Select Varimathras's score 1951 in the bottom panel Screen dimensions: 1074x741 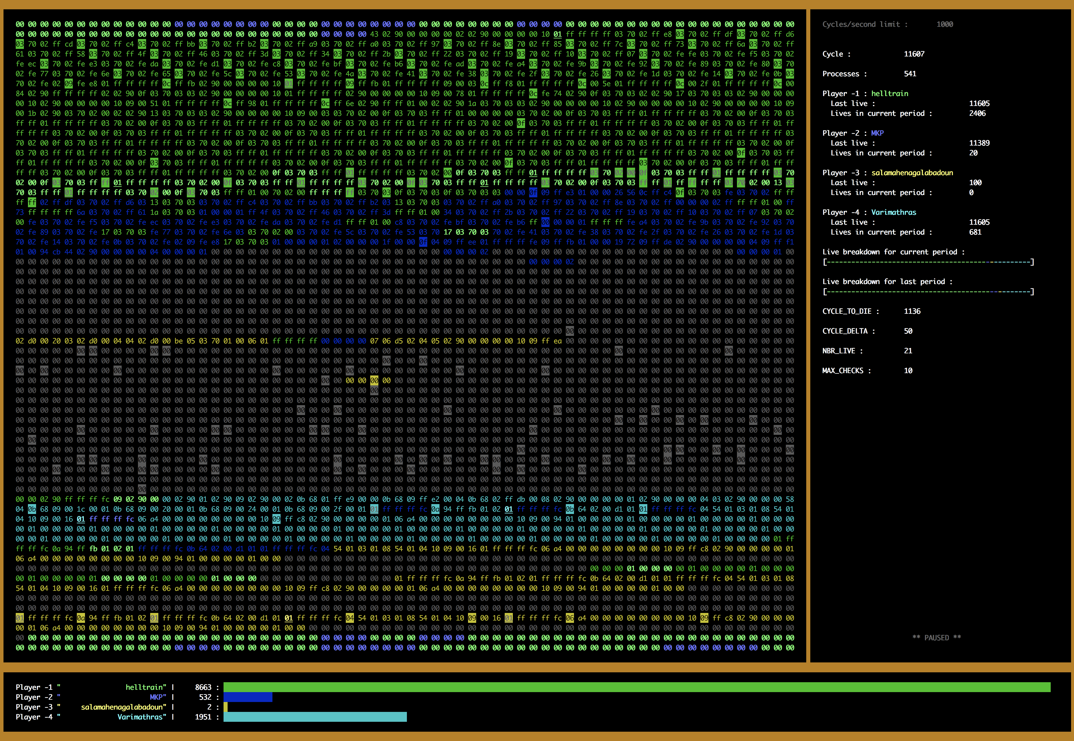click(203, 717)
